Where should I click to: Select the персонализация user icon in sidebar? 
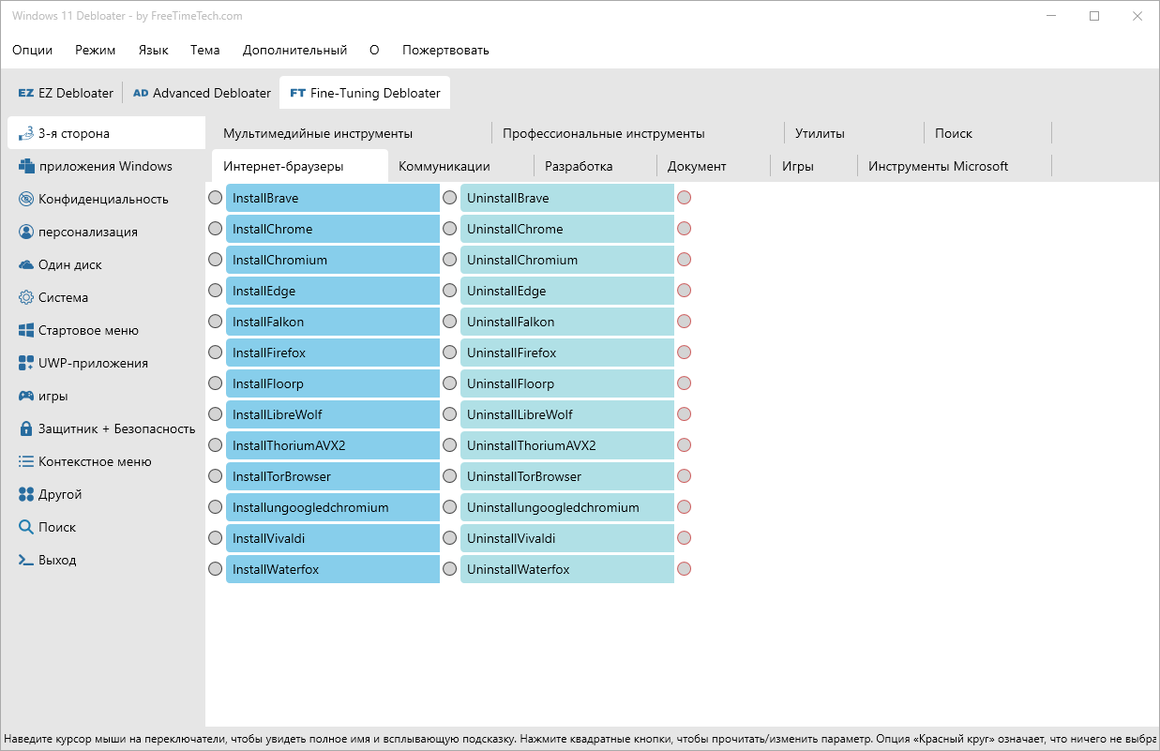click(26, 232)
